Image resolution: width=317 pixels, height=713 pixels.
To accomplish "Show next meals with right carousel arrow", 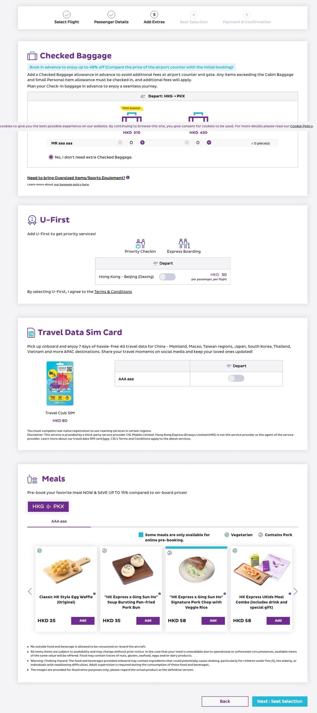I will click(295, 592).
